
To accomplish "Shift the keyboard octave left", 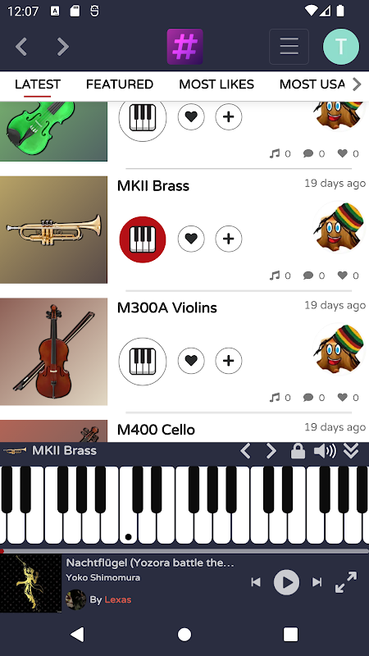I will 245,451.
